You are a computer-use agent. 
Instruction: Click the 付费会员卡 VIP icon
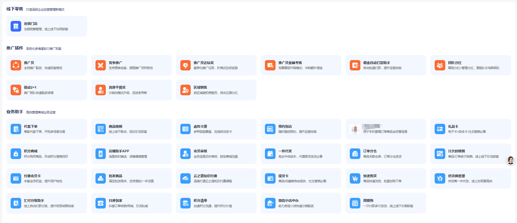[x=16, y=178]
